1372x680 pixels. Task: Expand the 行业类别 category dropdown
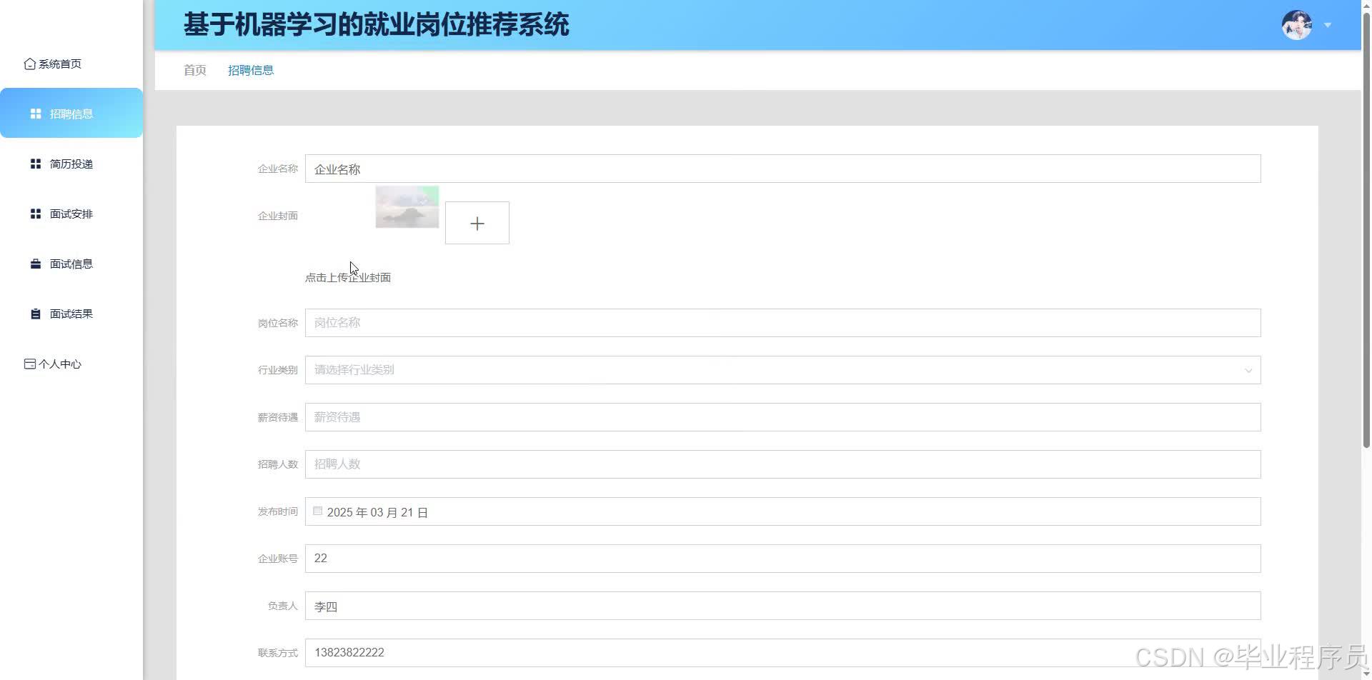coord(1248,370)
